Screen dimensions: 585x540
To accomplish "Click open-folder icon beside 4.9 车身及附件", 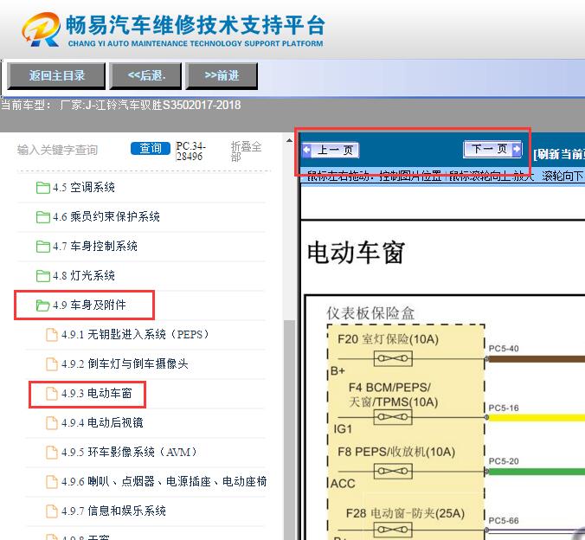I will pyautogui.click(x=43, y=305).
